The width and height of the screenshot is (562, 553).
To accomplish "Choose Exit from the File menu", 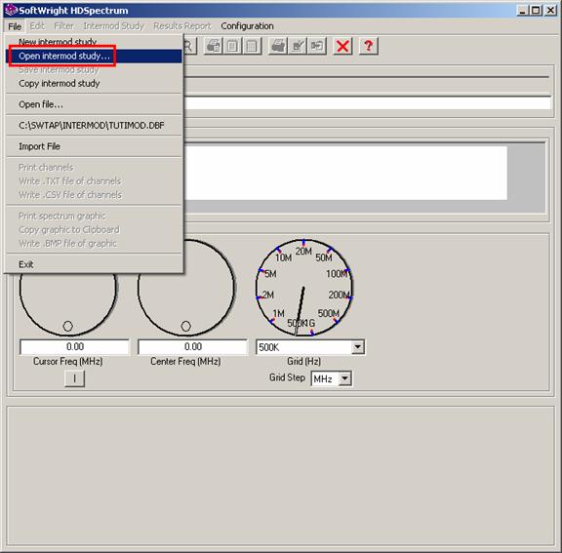I will point(94,264).
